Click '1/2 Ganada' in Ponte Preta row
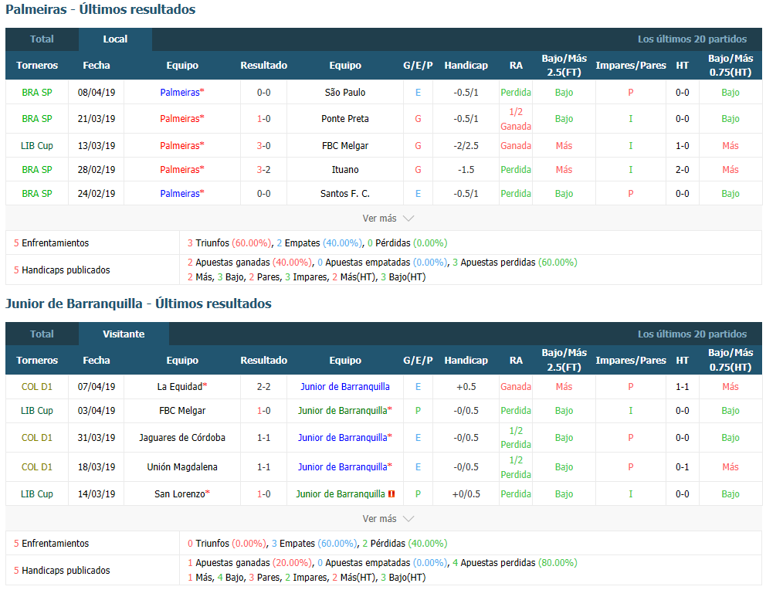This screenshot has width=766, height=590. tap(516, 119)
